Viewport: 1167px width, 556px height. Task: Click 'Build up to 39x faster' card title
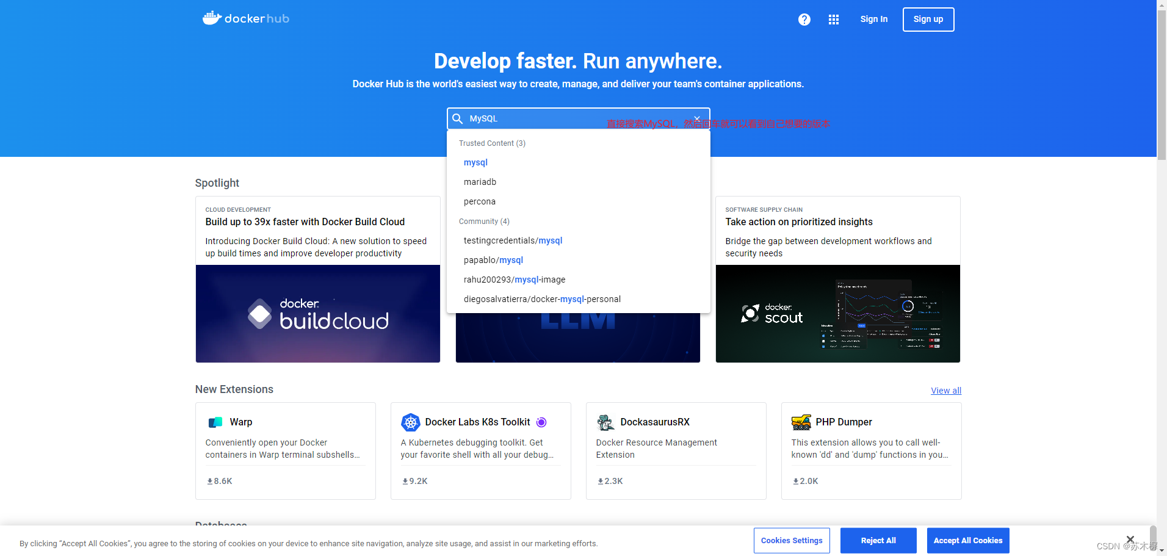pos(305,222)
